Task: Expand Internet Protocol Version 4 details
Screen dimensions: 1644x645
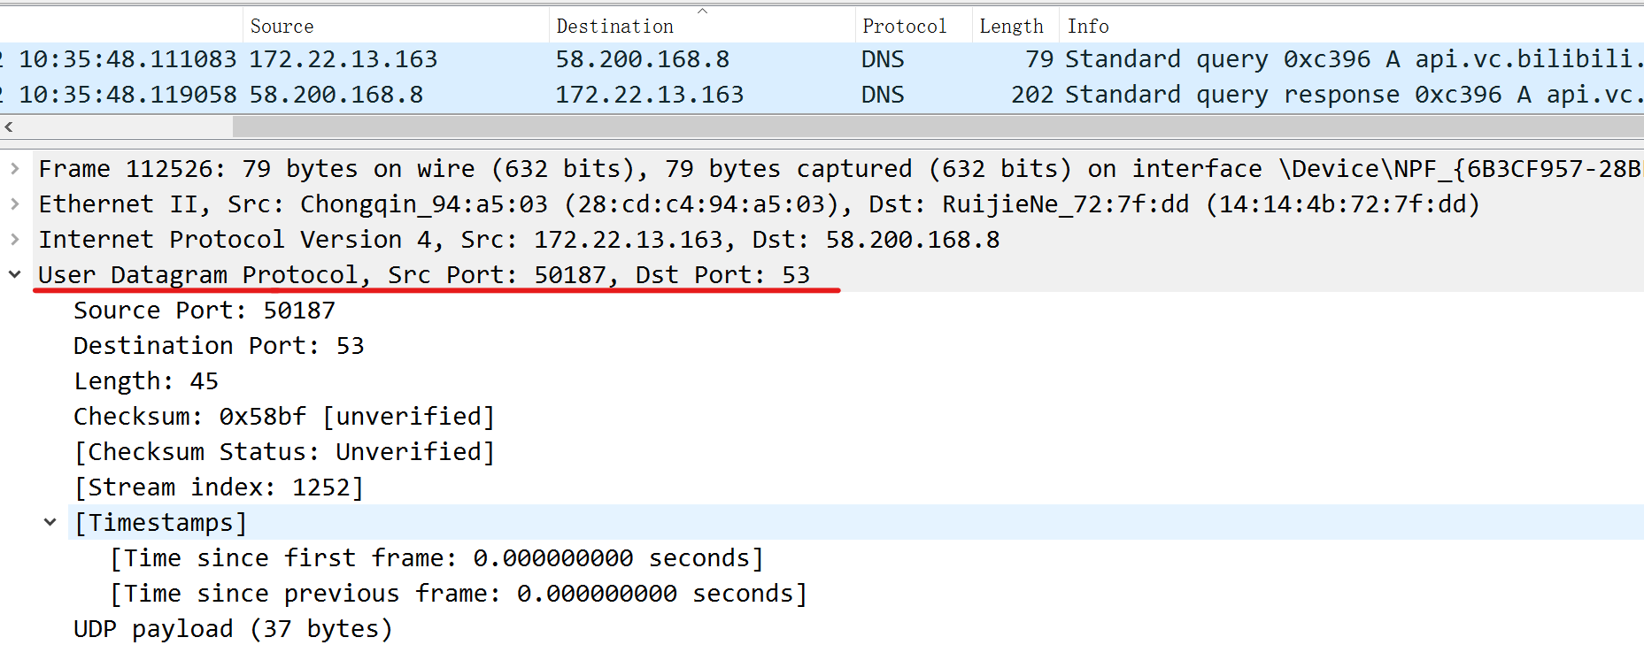Action: (16, 239)
